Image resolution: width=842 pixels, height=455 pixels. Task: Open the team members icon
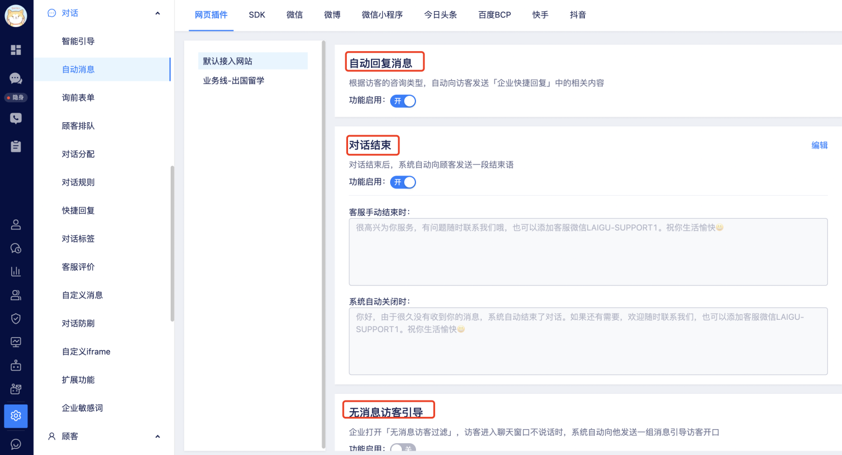coord(16,295)
